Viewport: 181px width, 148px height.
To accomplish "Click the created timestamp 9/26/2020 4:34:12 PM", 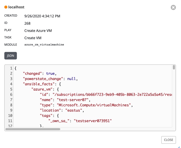I will (42, 16).
